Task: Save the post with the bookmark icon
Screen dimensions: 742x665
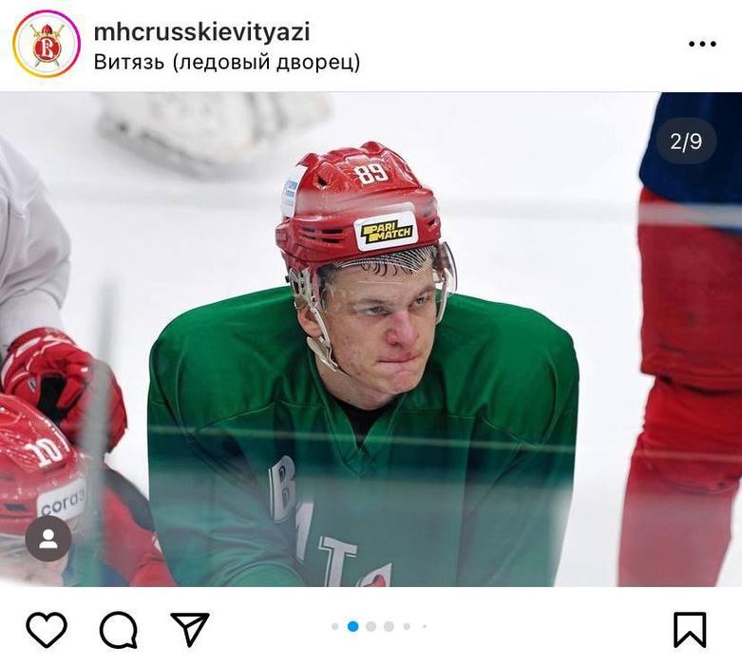Action: point(690,630)
